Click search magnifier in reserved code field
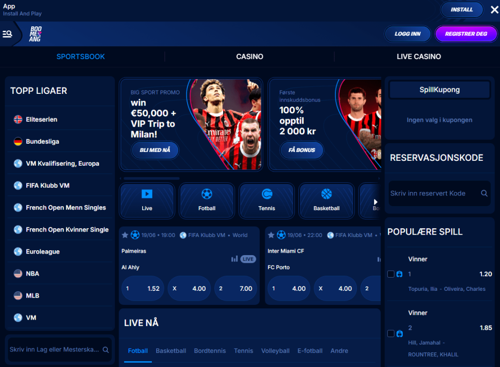 point(484,194)
